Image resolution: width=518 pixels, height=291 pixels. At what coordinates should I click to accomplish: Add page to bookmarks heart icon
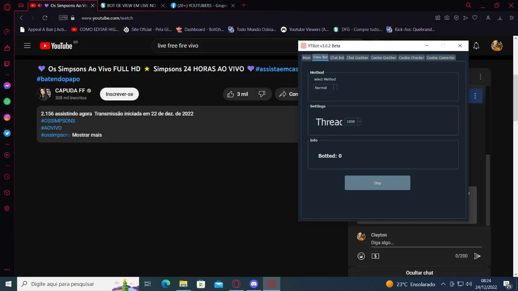(x=475, y=18)
